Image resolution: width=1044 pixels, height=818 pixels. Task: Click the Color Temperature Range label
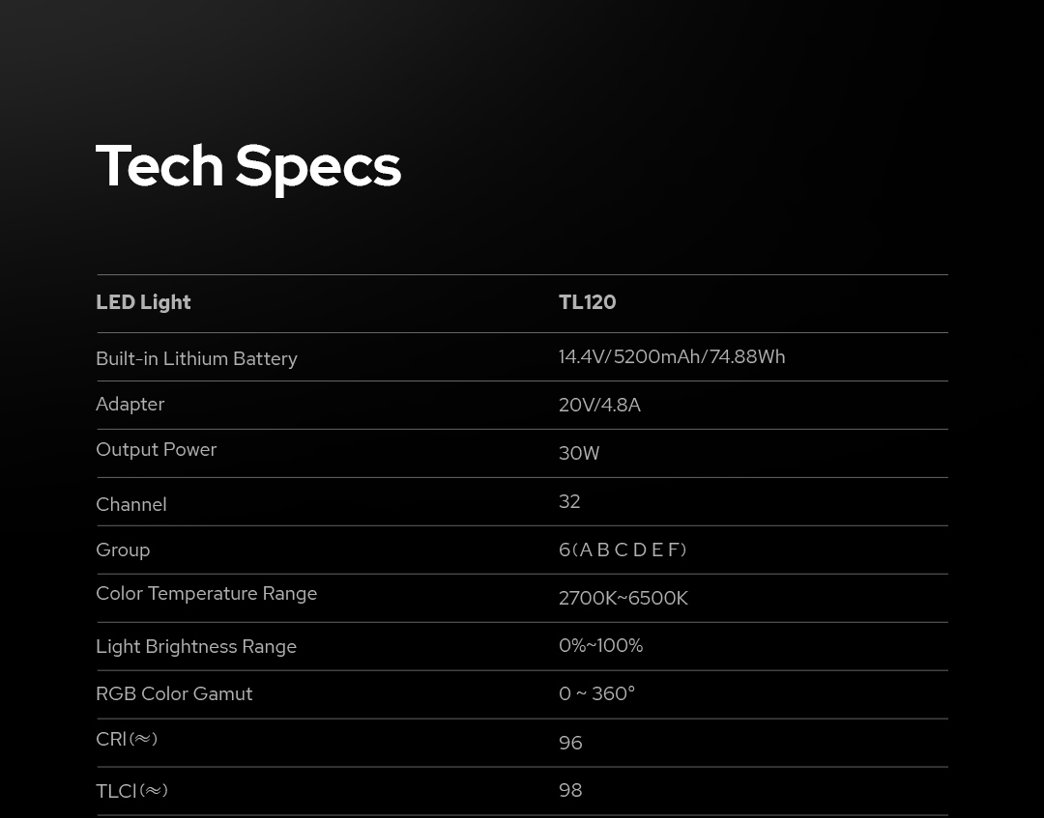pos(206,593)
